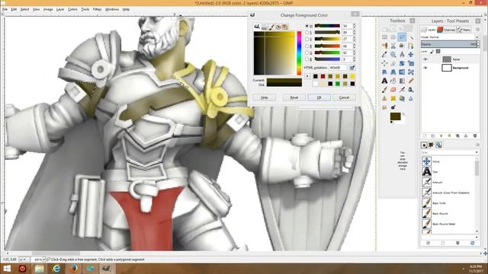Screen dimensions: 488x274
Task: Select the Move tool in Toolbox
Action: tap(411, 55)
